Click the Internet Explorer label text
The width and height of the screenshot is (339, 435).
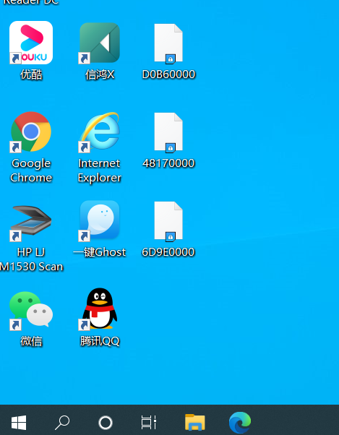(x=100, y=171)
